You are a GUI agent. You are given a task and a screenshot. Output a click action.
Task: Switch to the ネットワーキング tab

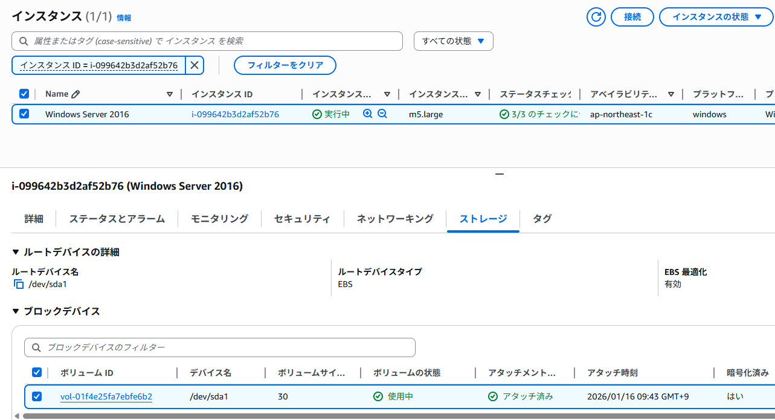pos(394,219)
